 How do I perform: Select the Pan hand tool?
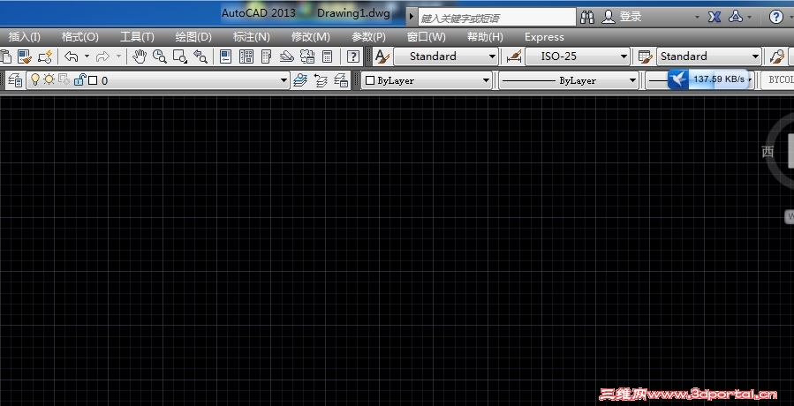coord(140,56)
